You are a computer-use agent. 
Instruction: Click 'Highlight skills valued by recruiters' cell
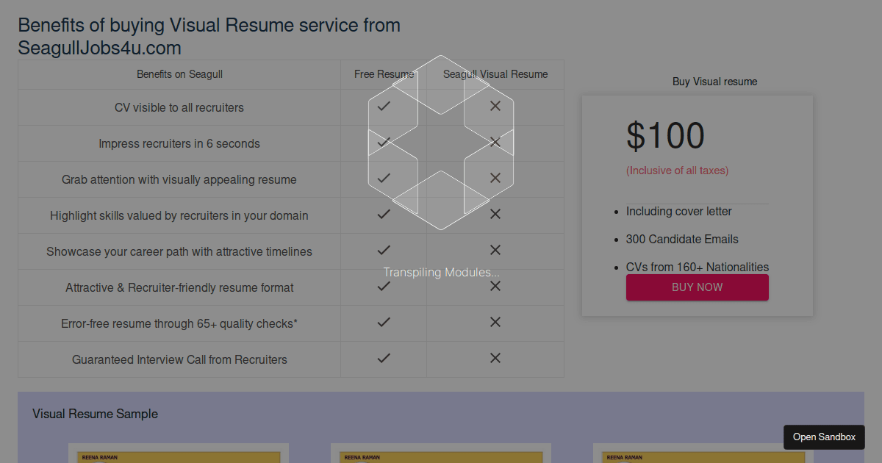(x=179, y=215)
